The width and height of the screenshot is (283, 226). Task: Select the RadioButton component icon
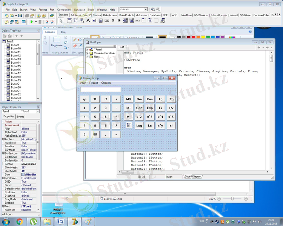119,21
